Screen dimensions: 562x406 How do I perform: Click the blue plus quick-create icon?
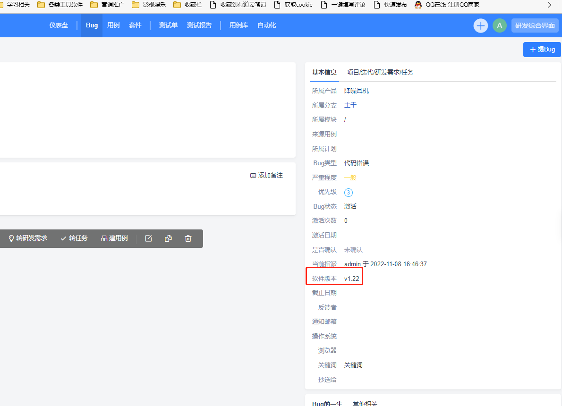[x=480, y=25]
